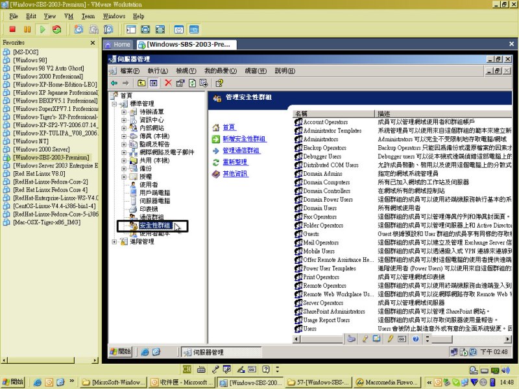Expand the 資訊中心 tree node
The image size is (519, 389).
pyautogui.click(x=124, y=120)
